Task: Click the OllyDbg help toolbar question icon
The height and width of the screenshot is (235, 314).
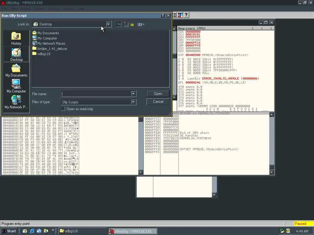Action: point(186,15)
